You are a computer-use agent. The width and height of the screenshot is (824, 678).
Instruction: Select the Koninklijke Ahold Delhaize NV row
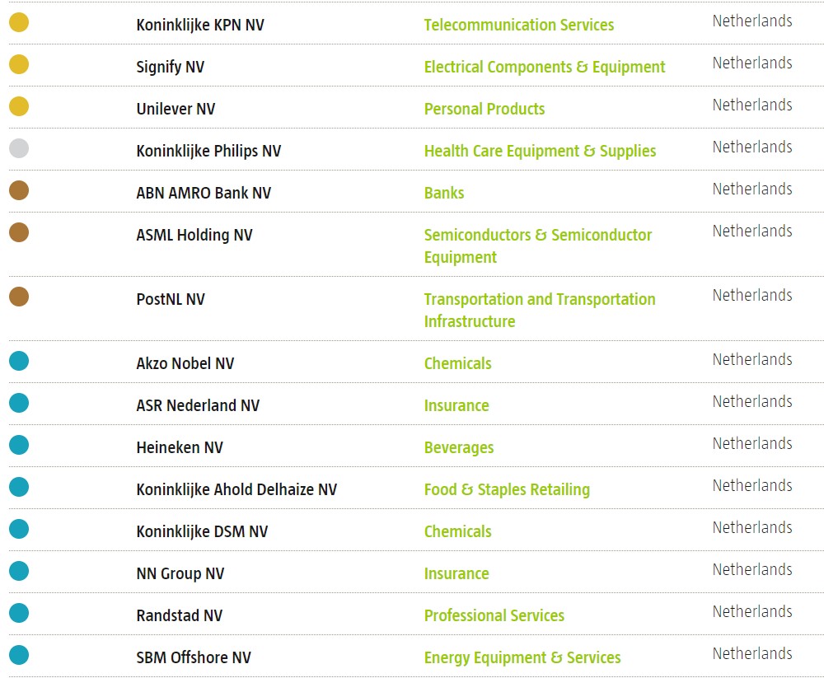coord(236,489)
